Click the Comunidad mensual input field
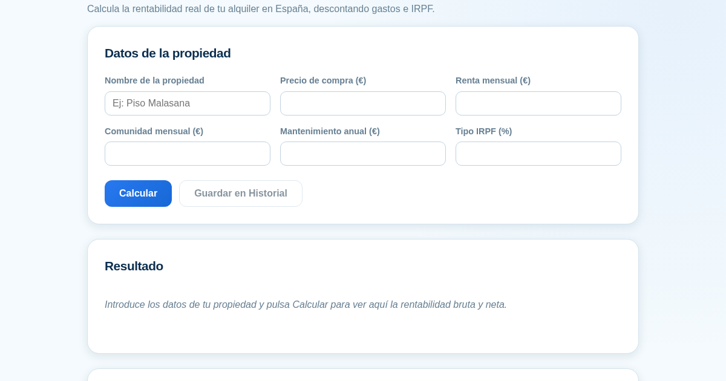726x381 pixels. 188,154
